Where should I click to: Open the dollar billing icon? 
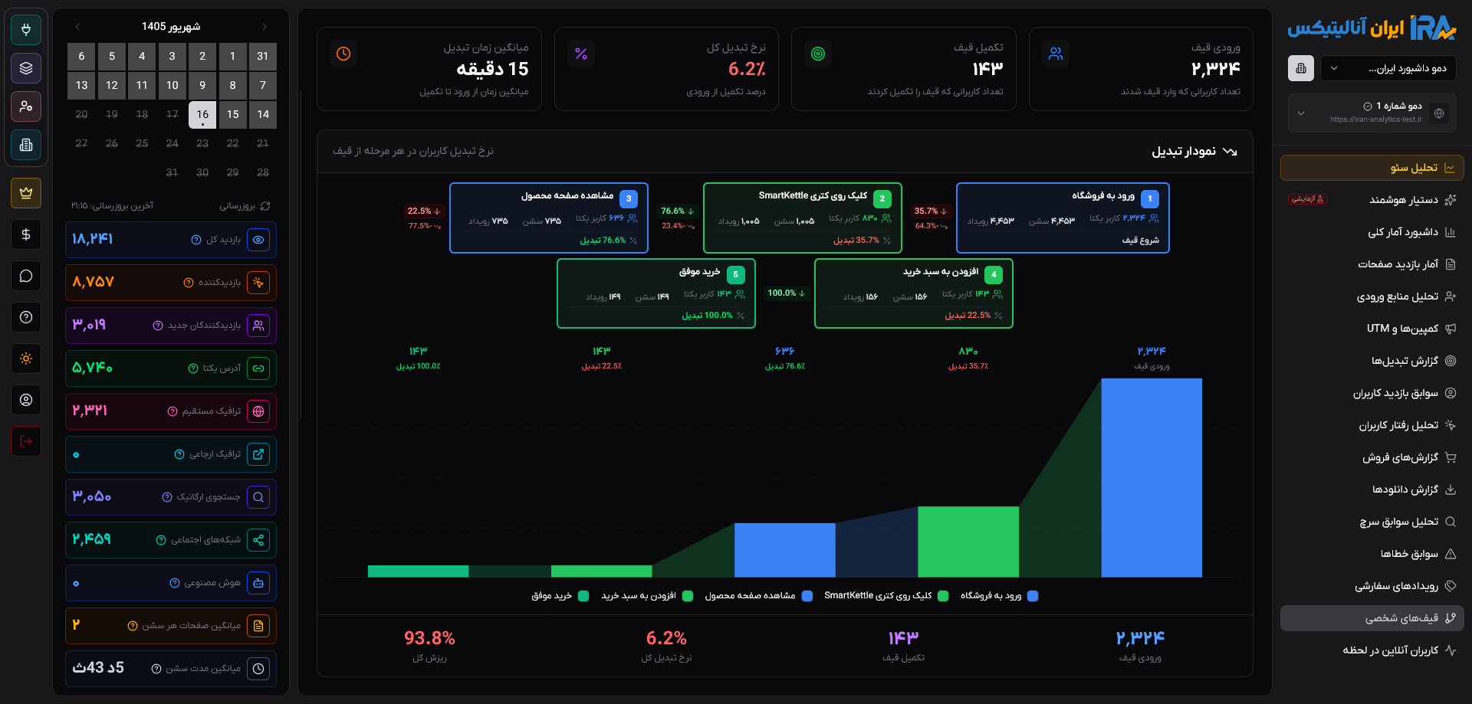(x=26, y=234)
